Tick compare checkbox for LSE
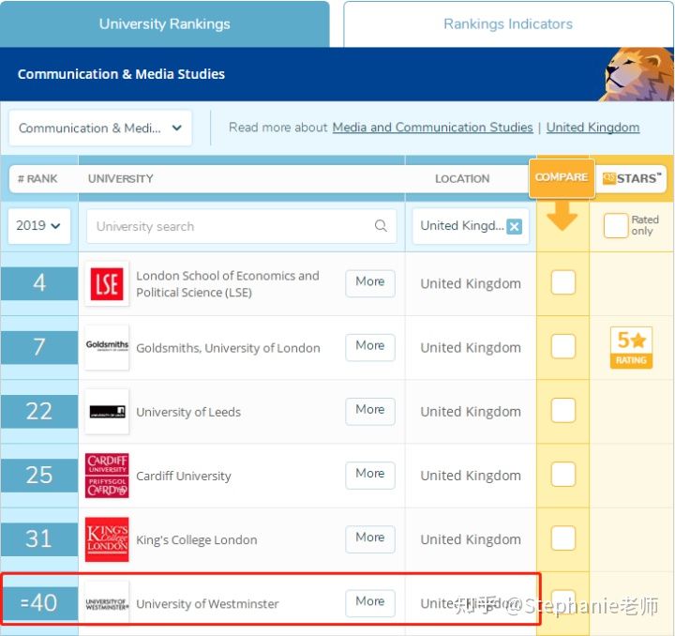The height and width of the screenshot is (636, 675). click(563, 282)
